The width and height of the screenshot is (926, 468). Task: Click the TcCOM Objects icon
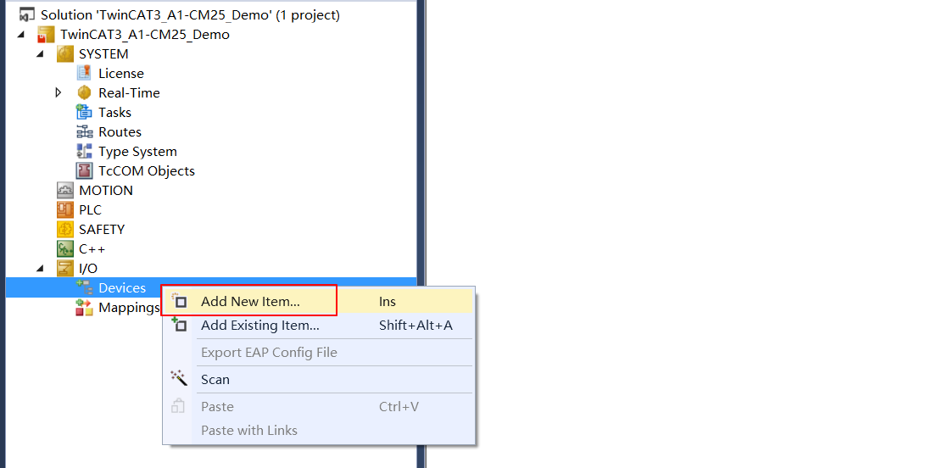coord(85,170)
